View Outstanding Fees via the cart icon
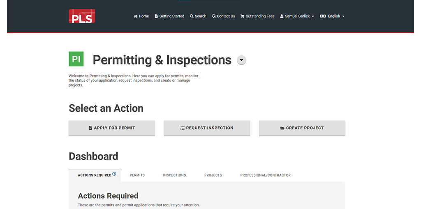Image resolution: width=421 pixels, height=209 pixels. coord(243,16)
